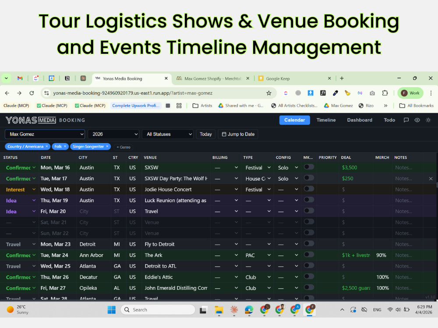This screenshot has height=328, width=438.
Task: Open the Chrome three-dot menu
Action: tap(431, 93)
